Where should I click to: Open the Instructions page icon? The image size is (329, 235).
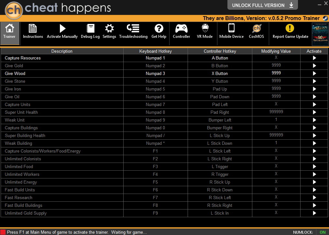[33, 28]
